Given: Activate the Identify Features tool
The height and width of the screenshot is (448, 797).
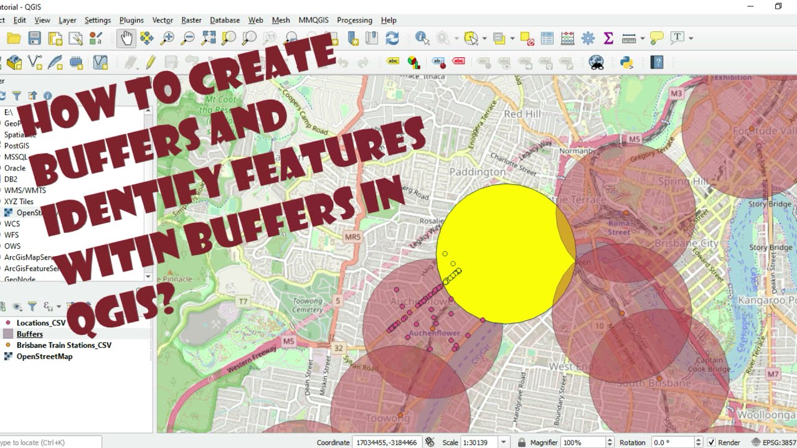Looking at the screenshot, I should (422, 39).
